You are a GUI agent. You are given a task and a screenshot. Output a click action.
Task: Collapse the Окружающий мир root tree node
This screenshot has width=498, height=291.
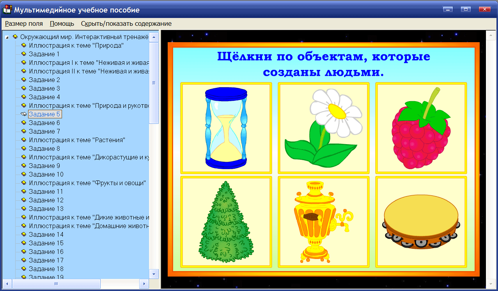point(7,37)
